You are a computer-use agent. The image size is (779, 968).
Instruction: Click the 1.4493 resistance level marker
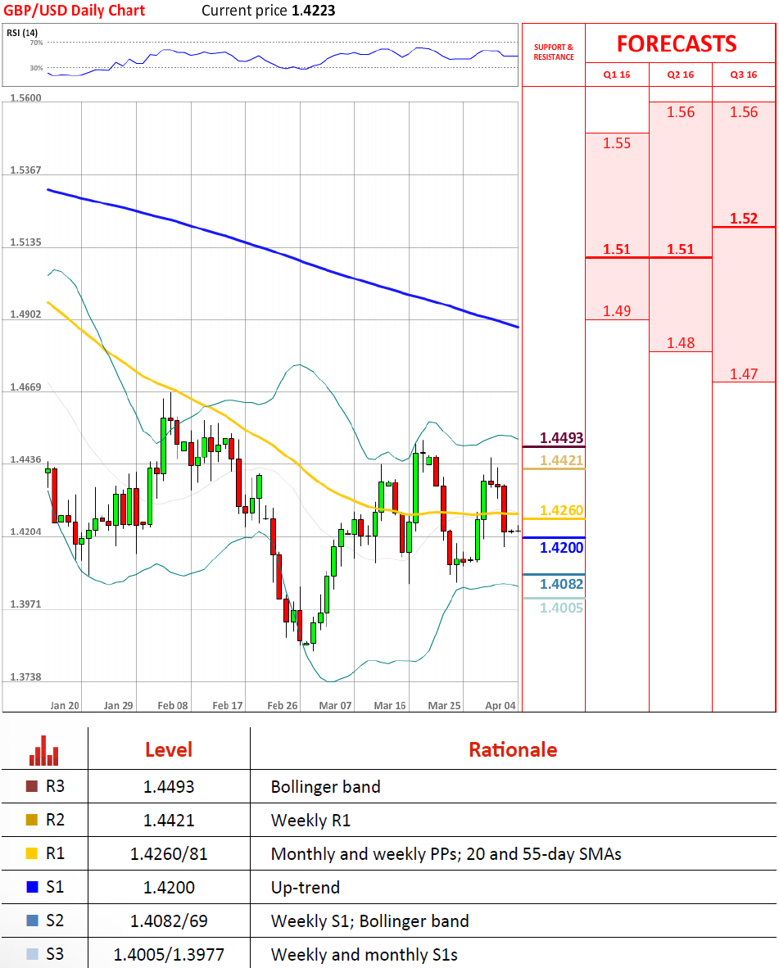pos(561,438)
